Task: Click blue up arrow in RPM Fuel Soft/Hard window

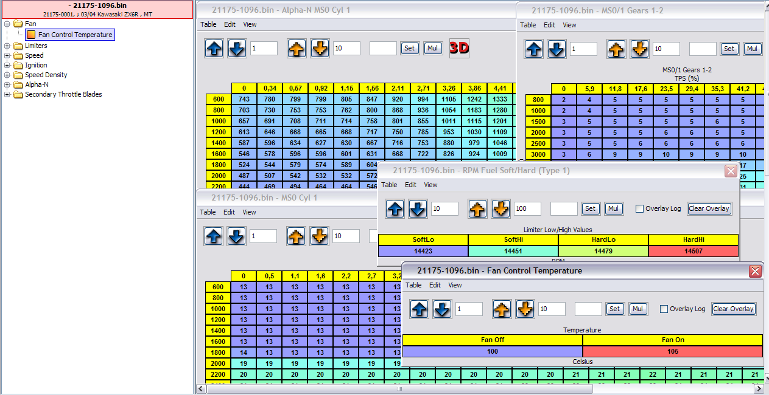Action: click(395, 209)
